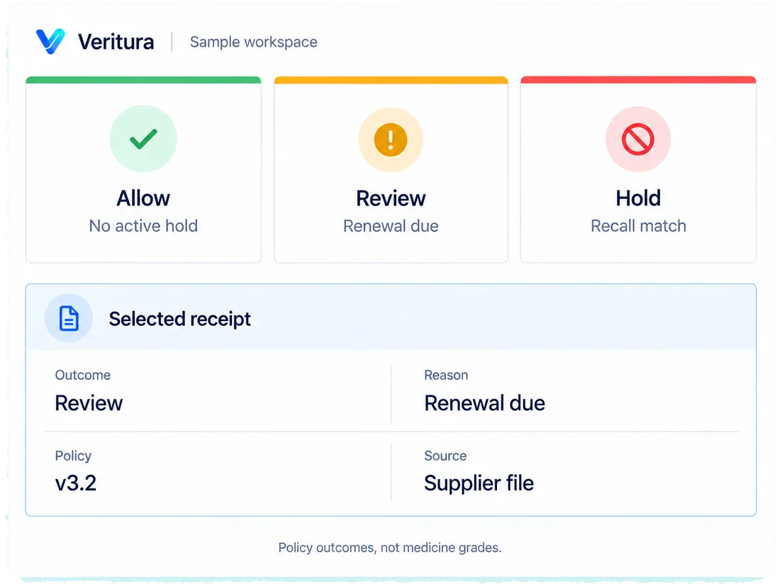Viewport: 780px width, 588px height.
Task: Click the No active hold subtitle
Action: (x=143, y=226)
